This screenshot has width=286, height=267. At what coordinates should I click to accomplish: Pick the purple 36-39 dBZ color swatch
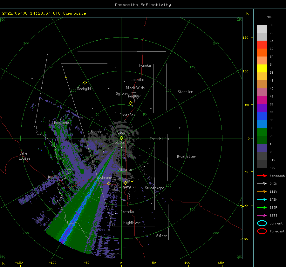click(262, 108)
